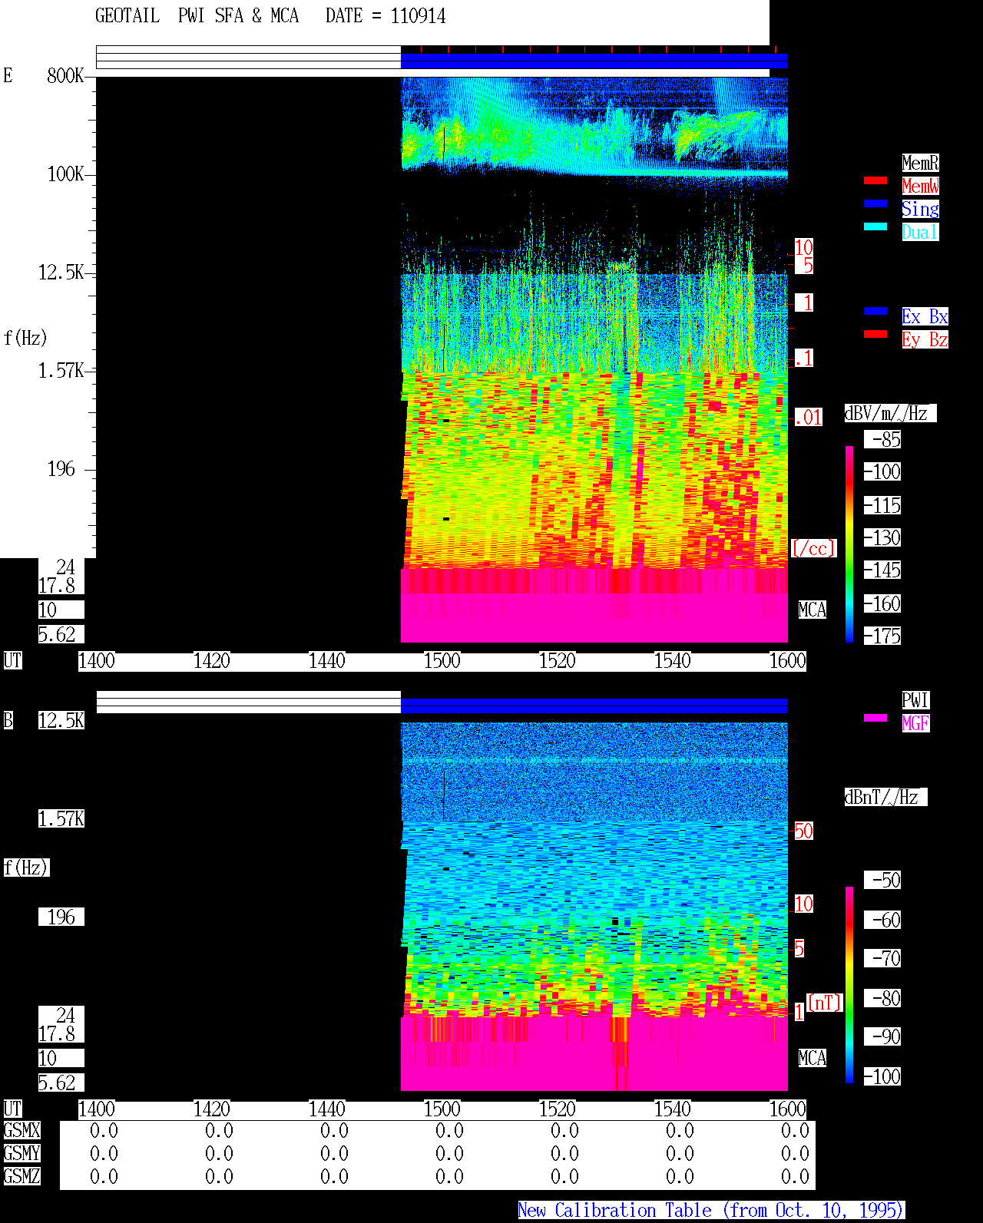
Task: Click the [nT] field axis label
Action: [x=825, y=1003]
